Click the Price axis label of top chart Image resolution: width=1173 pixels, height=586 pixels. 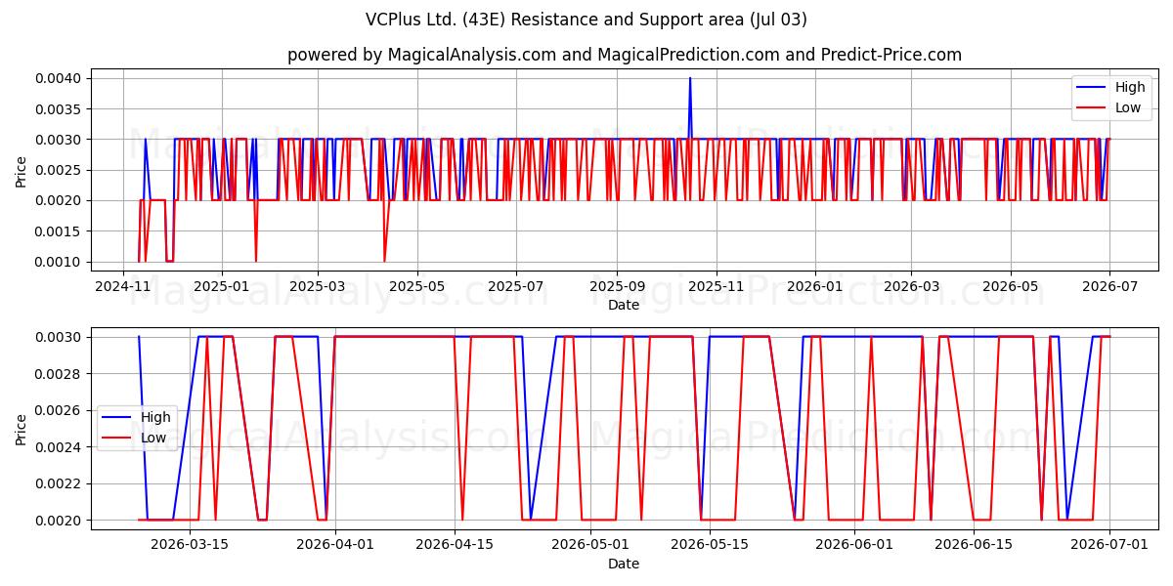click(x=22, y=171)
